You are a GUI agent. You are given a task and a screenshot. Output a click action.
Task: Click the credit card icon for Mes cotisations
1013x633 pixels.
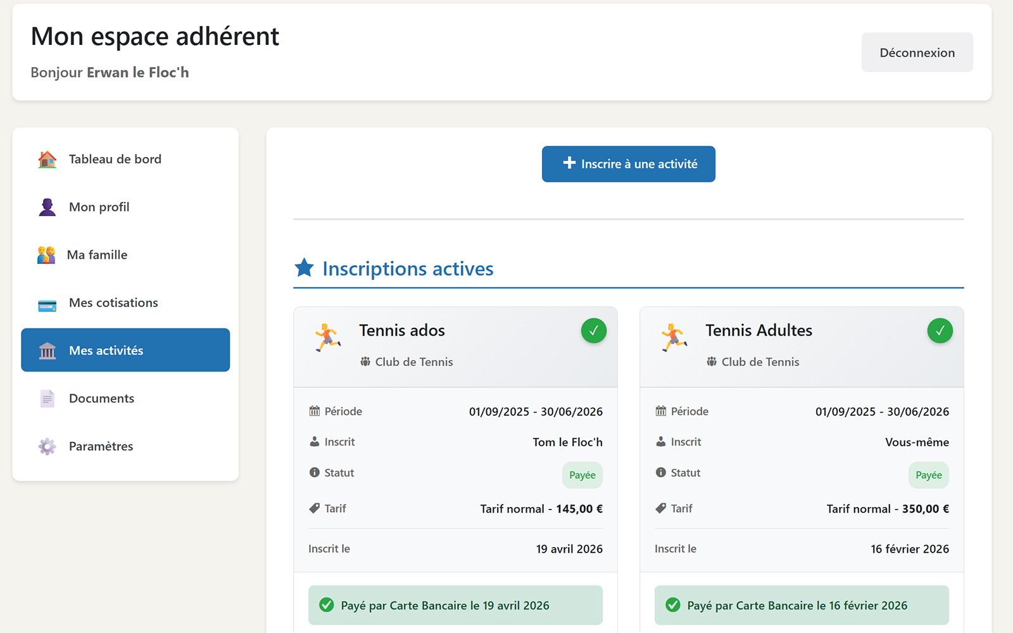[47, 303]
